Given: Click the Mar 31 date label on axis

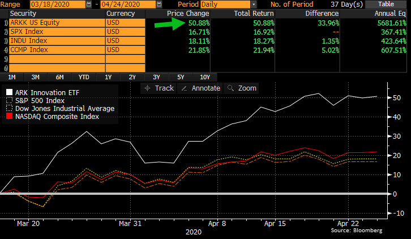Looking at the screenshot, I should [130, 224].
